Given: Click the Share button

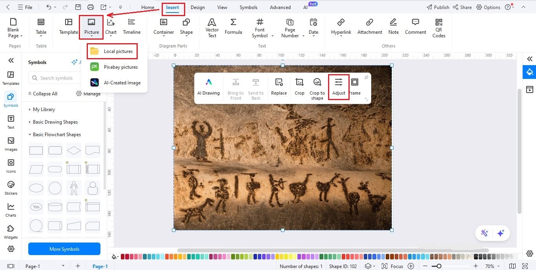Looking at the screenshot, I should 462,7.
